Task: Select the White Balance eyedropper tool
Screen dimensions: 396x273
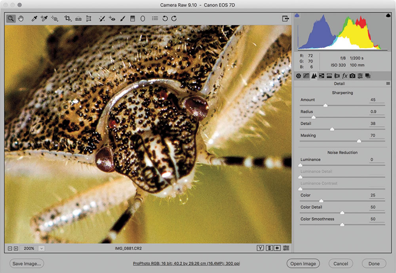Action: (x=34, y=18)
